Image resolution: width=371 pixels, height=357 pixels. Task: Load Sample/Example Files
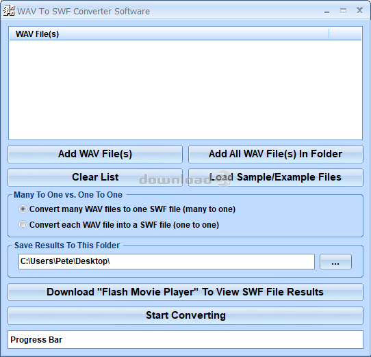pyautogui.click(x=276, y=177)
